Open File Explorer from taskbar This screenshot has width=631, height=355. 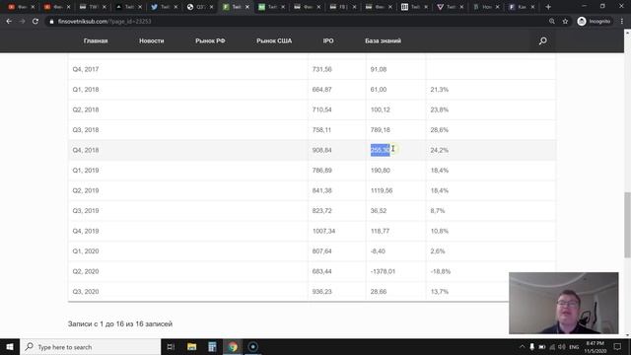191,347
